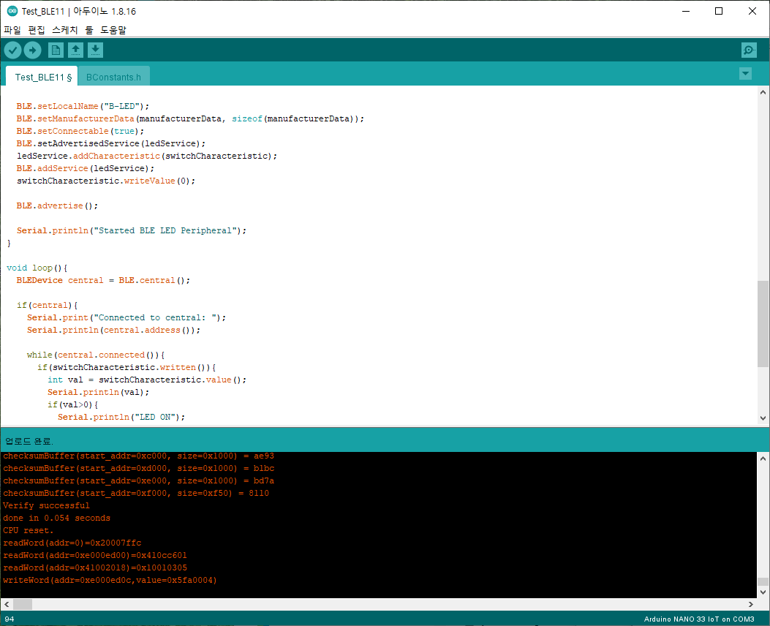This screenshot has height=626, width=770.
Task: Click the console scroll down arrow
Action: 763,592
